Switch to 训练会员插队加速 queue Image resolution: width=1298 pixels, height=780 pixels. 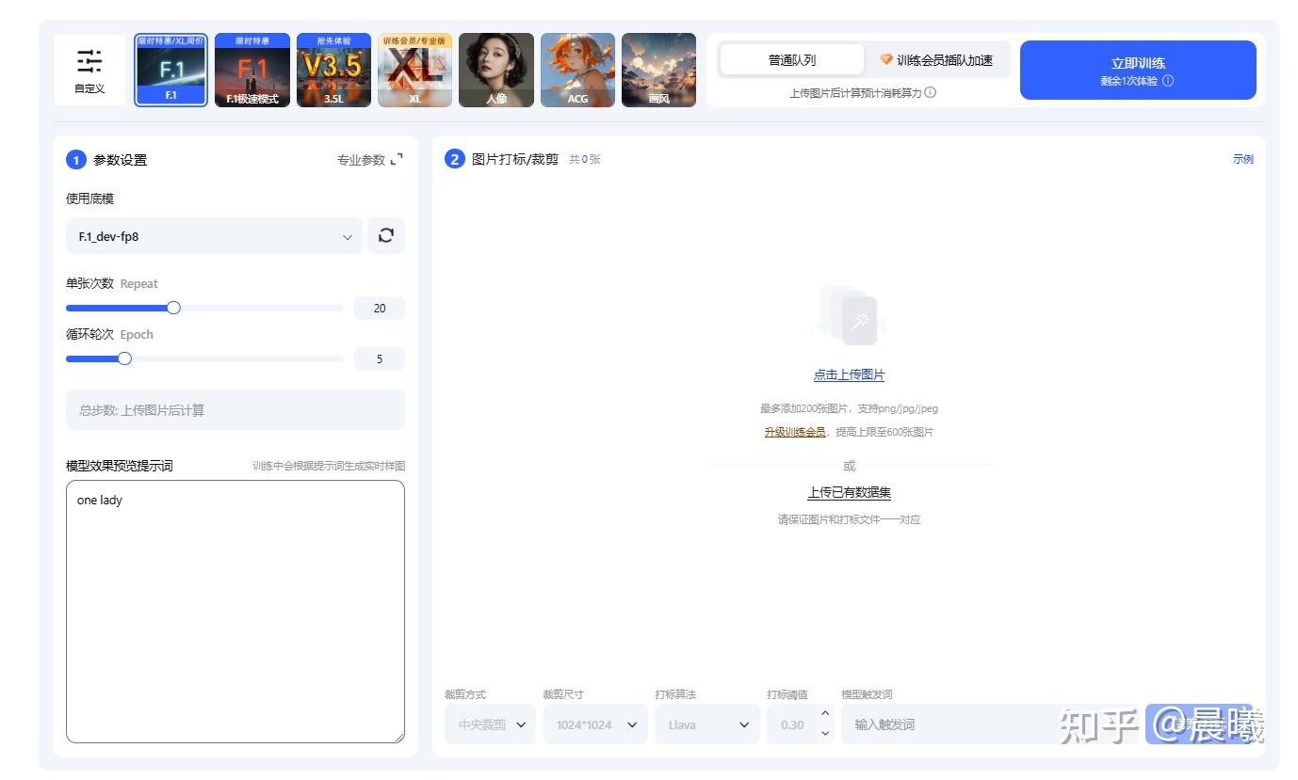click(x=936, y=60)
